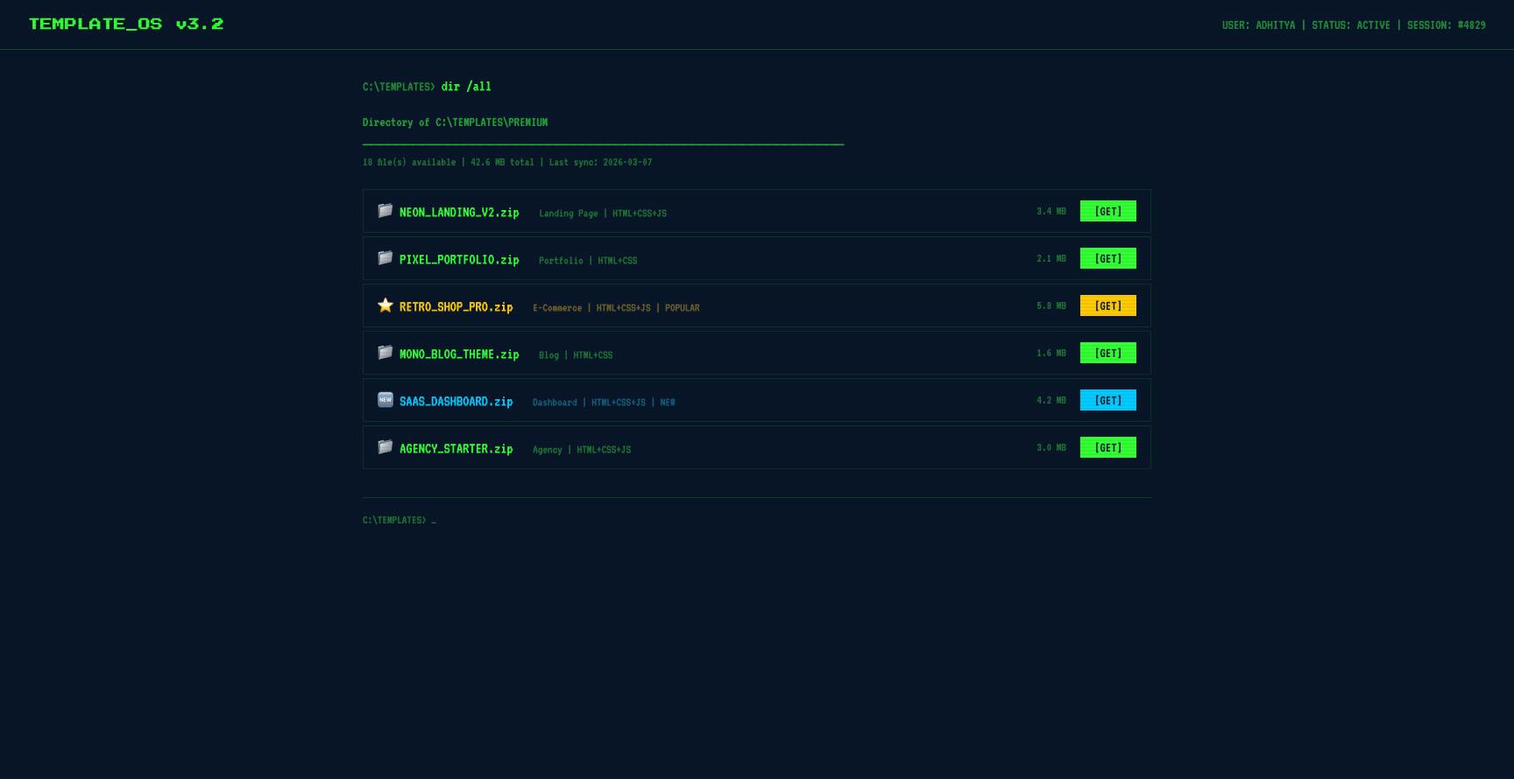Download AGENCY_STARTER using its GET button
The height and width of the screenshot is (779, 1514).
pyautogui.click(x=1107, y=448)
